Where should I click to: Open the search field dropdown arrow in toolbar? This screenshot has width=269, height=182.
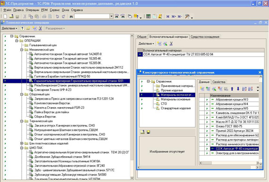click(111, 17)
